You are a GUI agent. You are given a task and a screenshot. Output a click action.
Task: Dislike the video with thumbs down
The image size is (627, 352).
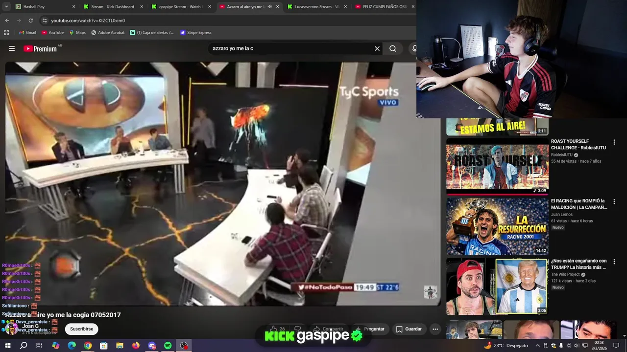point(297,329)
